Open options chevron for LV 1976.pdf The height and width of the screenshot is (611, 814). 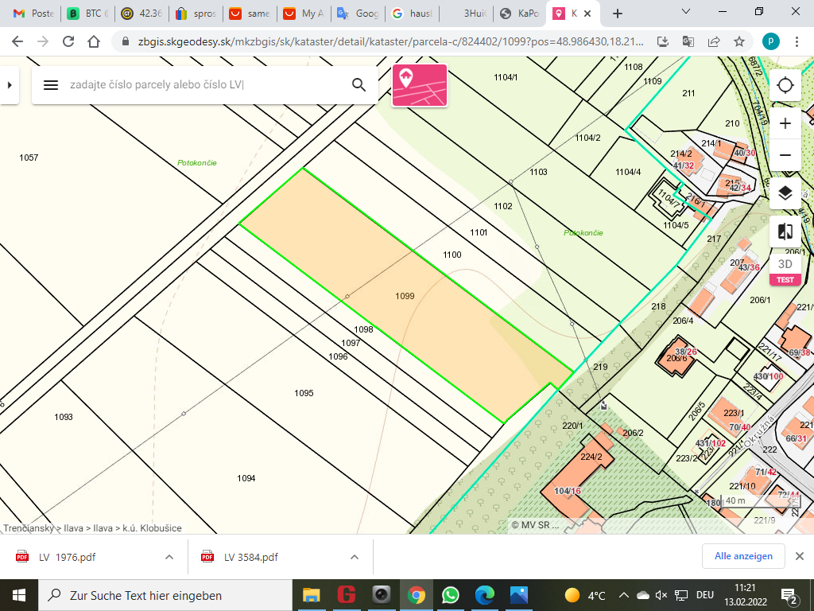click(169, 557)
